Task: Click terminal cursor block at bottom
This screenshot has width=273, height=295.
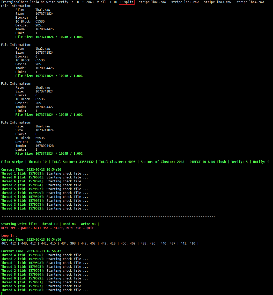Action: click(2, 293)
